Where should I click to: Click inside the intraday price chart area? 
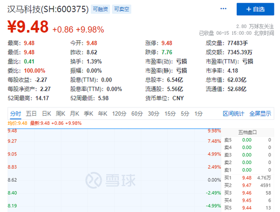click(x=114, y=170)
